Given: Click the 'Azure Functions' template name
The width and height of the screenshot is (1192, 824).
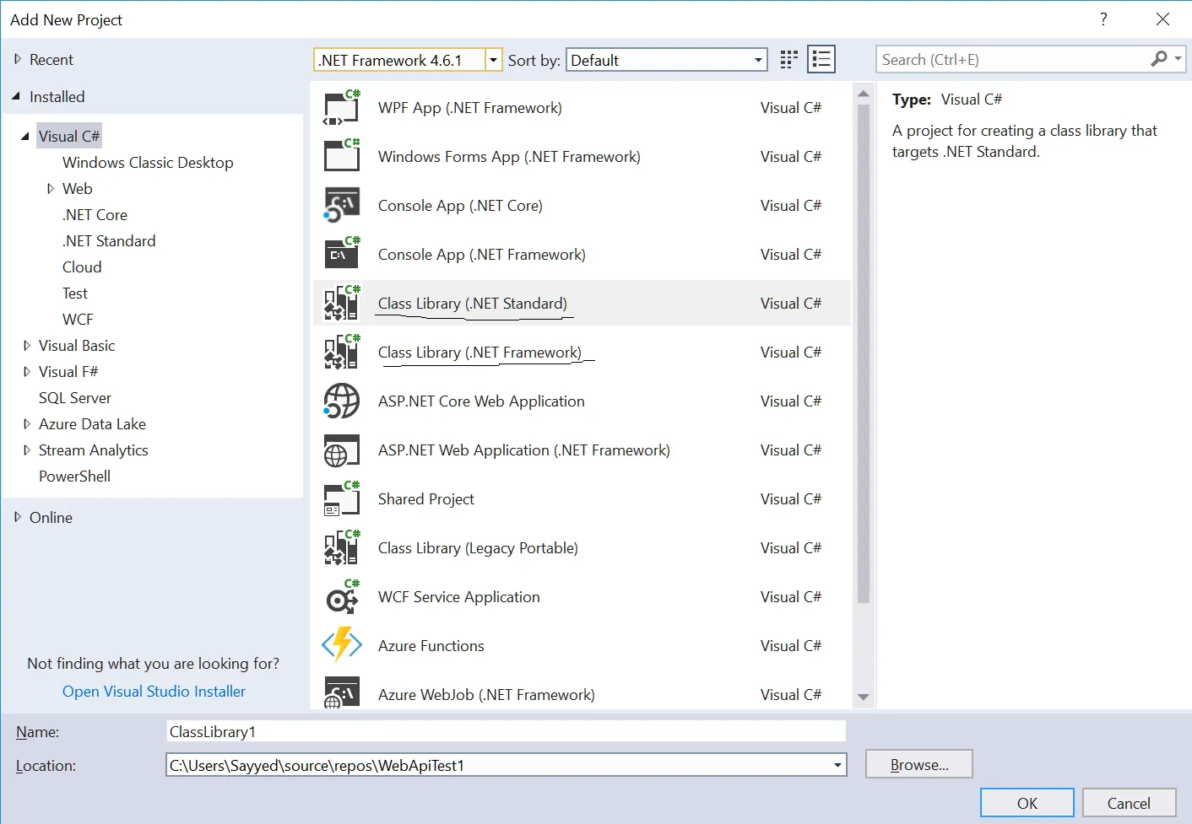Looking at the screenshot, I should point(431,646).
